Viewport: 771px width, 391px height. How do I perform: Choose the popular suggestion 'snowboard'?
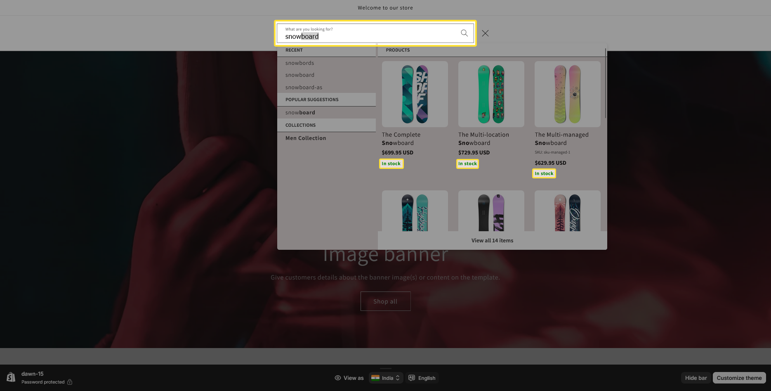tap(300, 113)
